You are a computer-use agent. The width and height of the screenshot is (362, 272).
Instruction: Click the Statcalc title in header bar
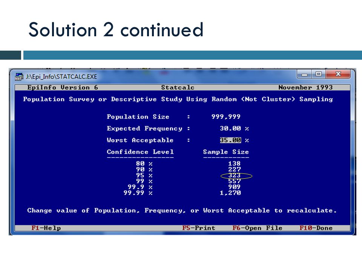tap(178, 87)
